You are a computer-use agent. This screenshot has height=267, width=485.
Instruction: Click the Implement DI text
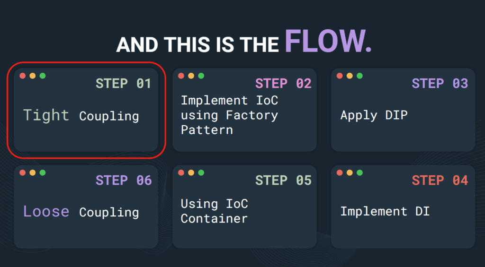385,212
